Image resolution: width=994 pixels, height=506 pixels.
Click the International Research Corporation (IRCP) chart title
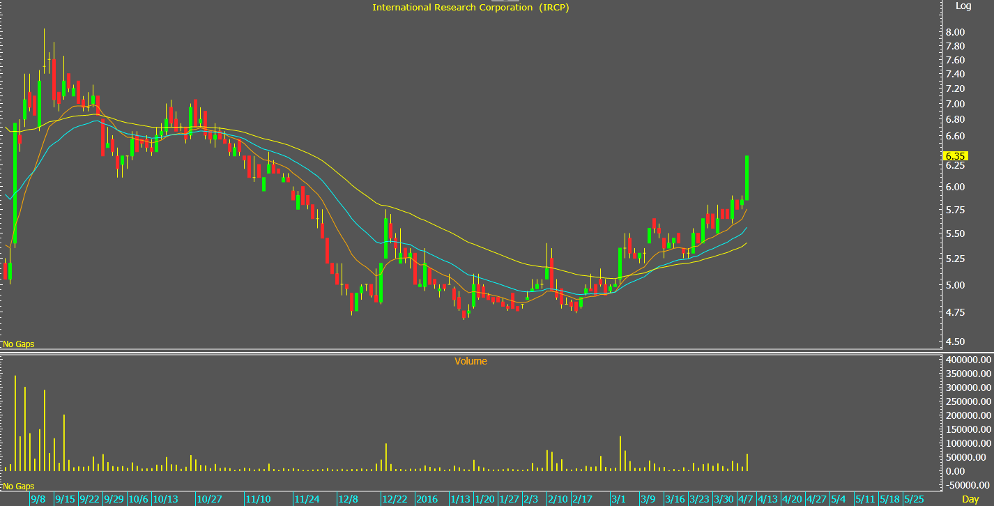coord(471,7)
